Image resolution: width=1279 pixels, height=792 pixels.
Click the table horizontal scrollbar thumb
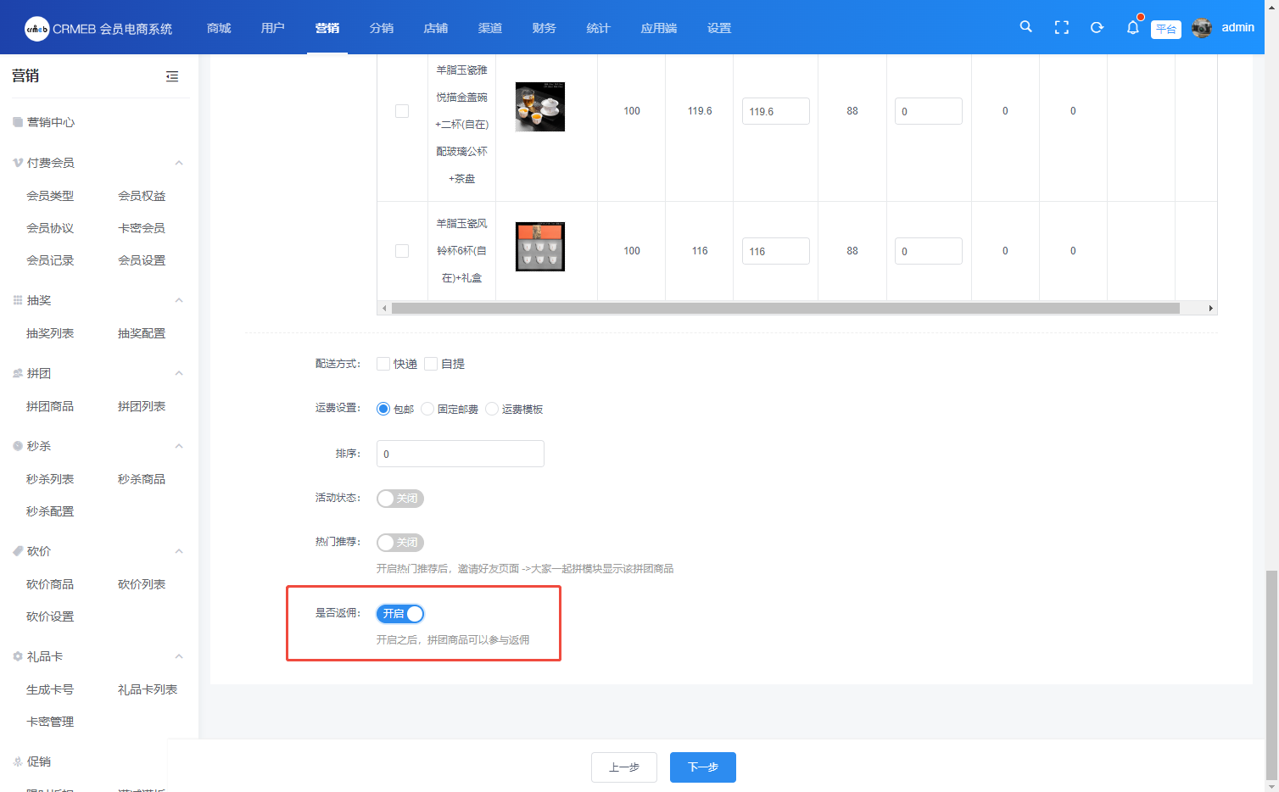tap(785, 308)
